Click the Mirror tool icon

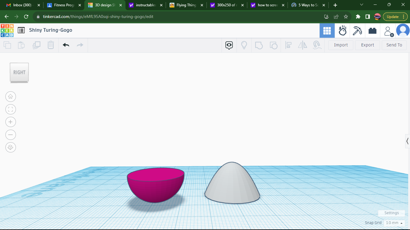302,45
